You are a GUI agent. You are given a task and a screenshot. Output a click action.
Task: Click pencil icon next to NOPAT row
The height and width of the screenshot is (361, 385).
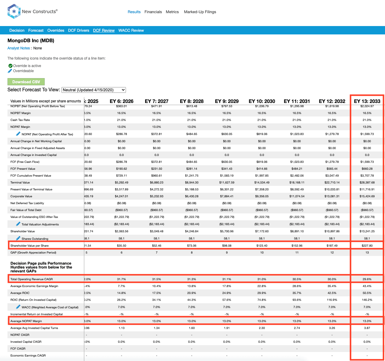(x=18, y=134)
